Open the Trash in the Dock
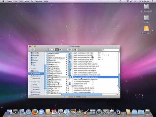The height and width of the screenshot is (117, 156). [x=148, y=112]
